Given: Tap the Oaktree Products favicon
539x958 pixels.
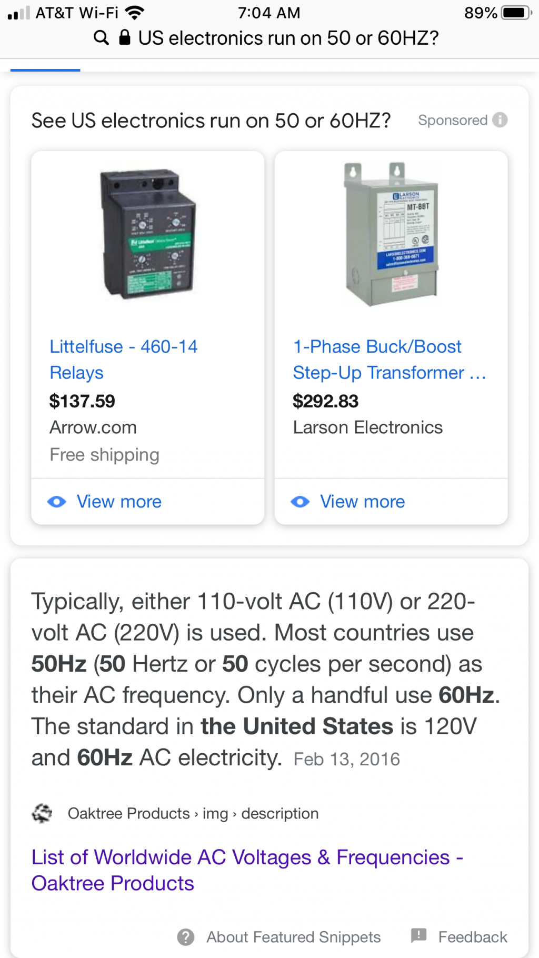Looking at the screenshot, I should [x=42, y=813].
